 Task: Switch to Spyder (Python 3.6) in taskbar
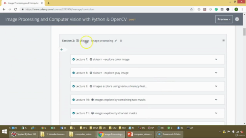23,134
